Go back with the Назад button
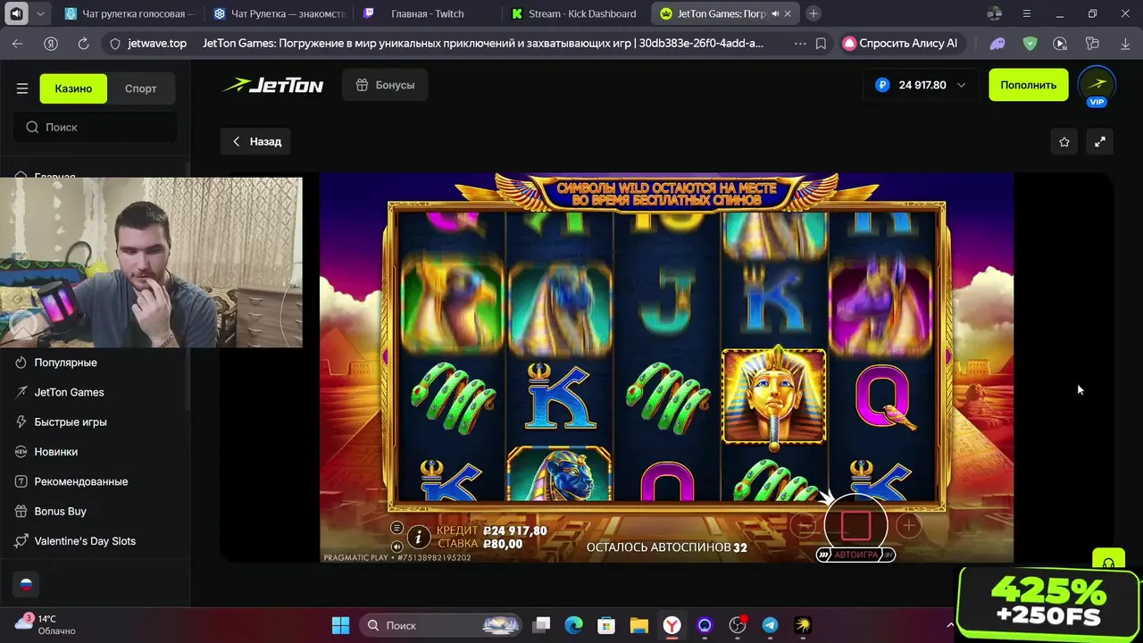Viewport: 1143px width, 643px height. coord(256,141)
